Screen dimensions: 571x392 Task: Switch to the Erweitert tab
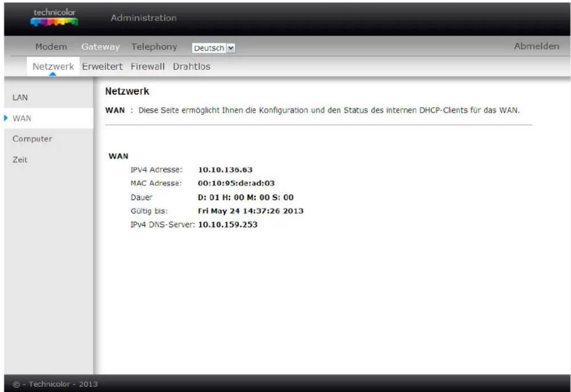point(102,67)
